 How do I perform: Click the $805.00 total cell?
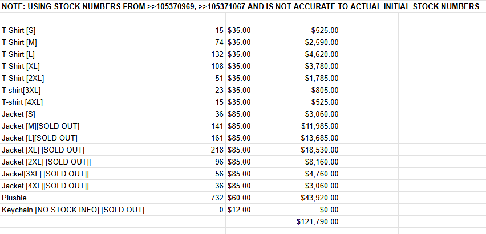(312, 90)
